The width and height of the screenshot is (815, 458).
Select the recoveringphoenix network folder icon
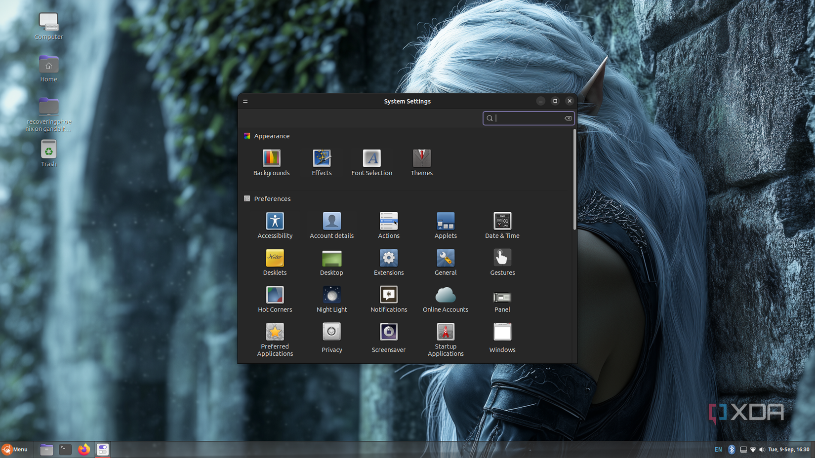coord(48,114)
